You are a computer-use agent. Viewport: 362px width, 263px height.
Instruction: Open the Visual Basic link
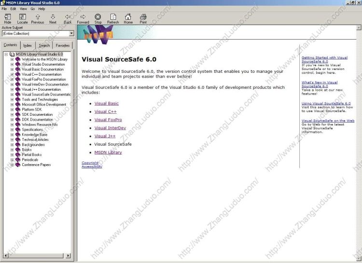[x=107, y=103]
